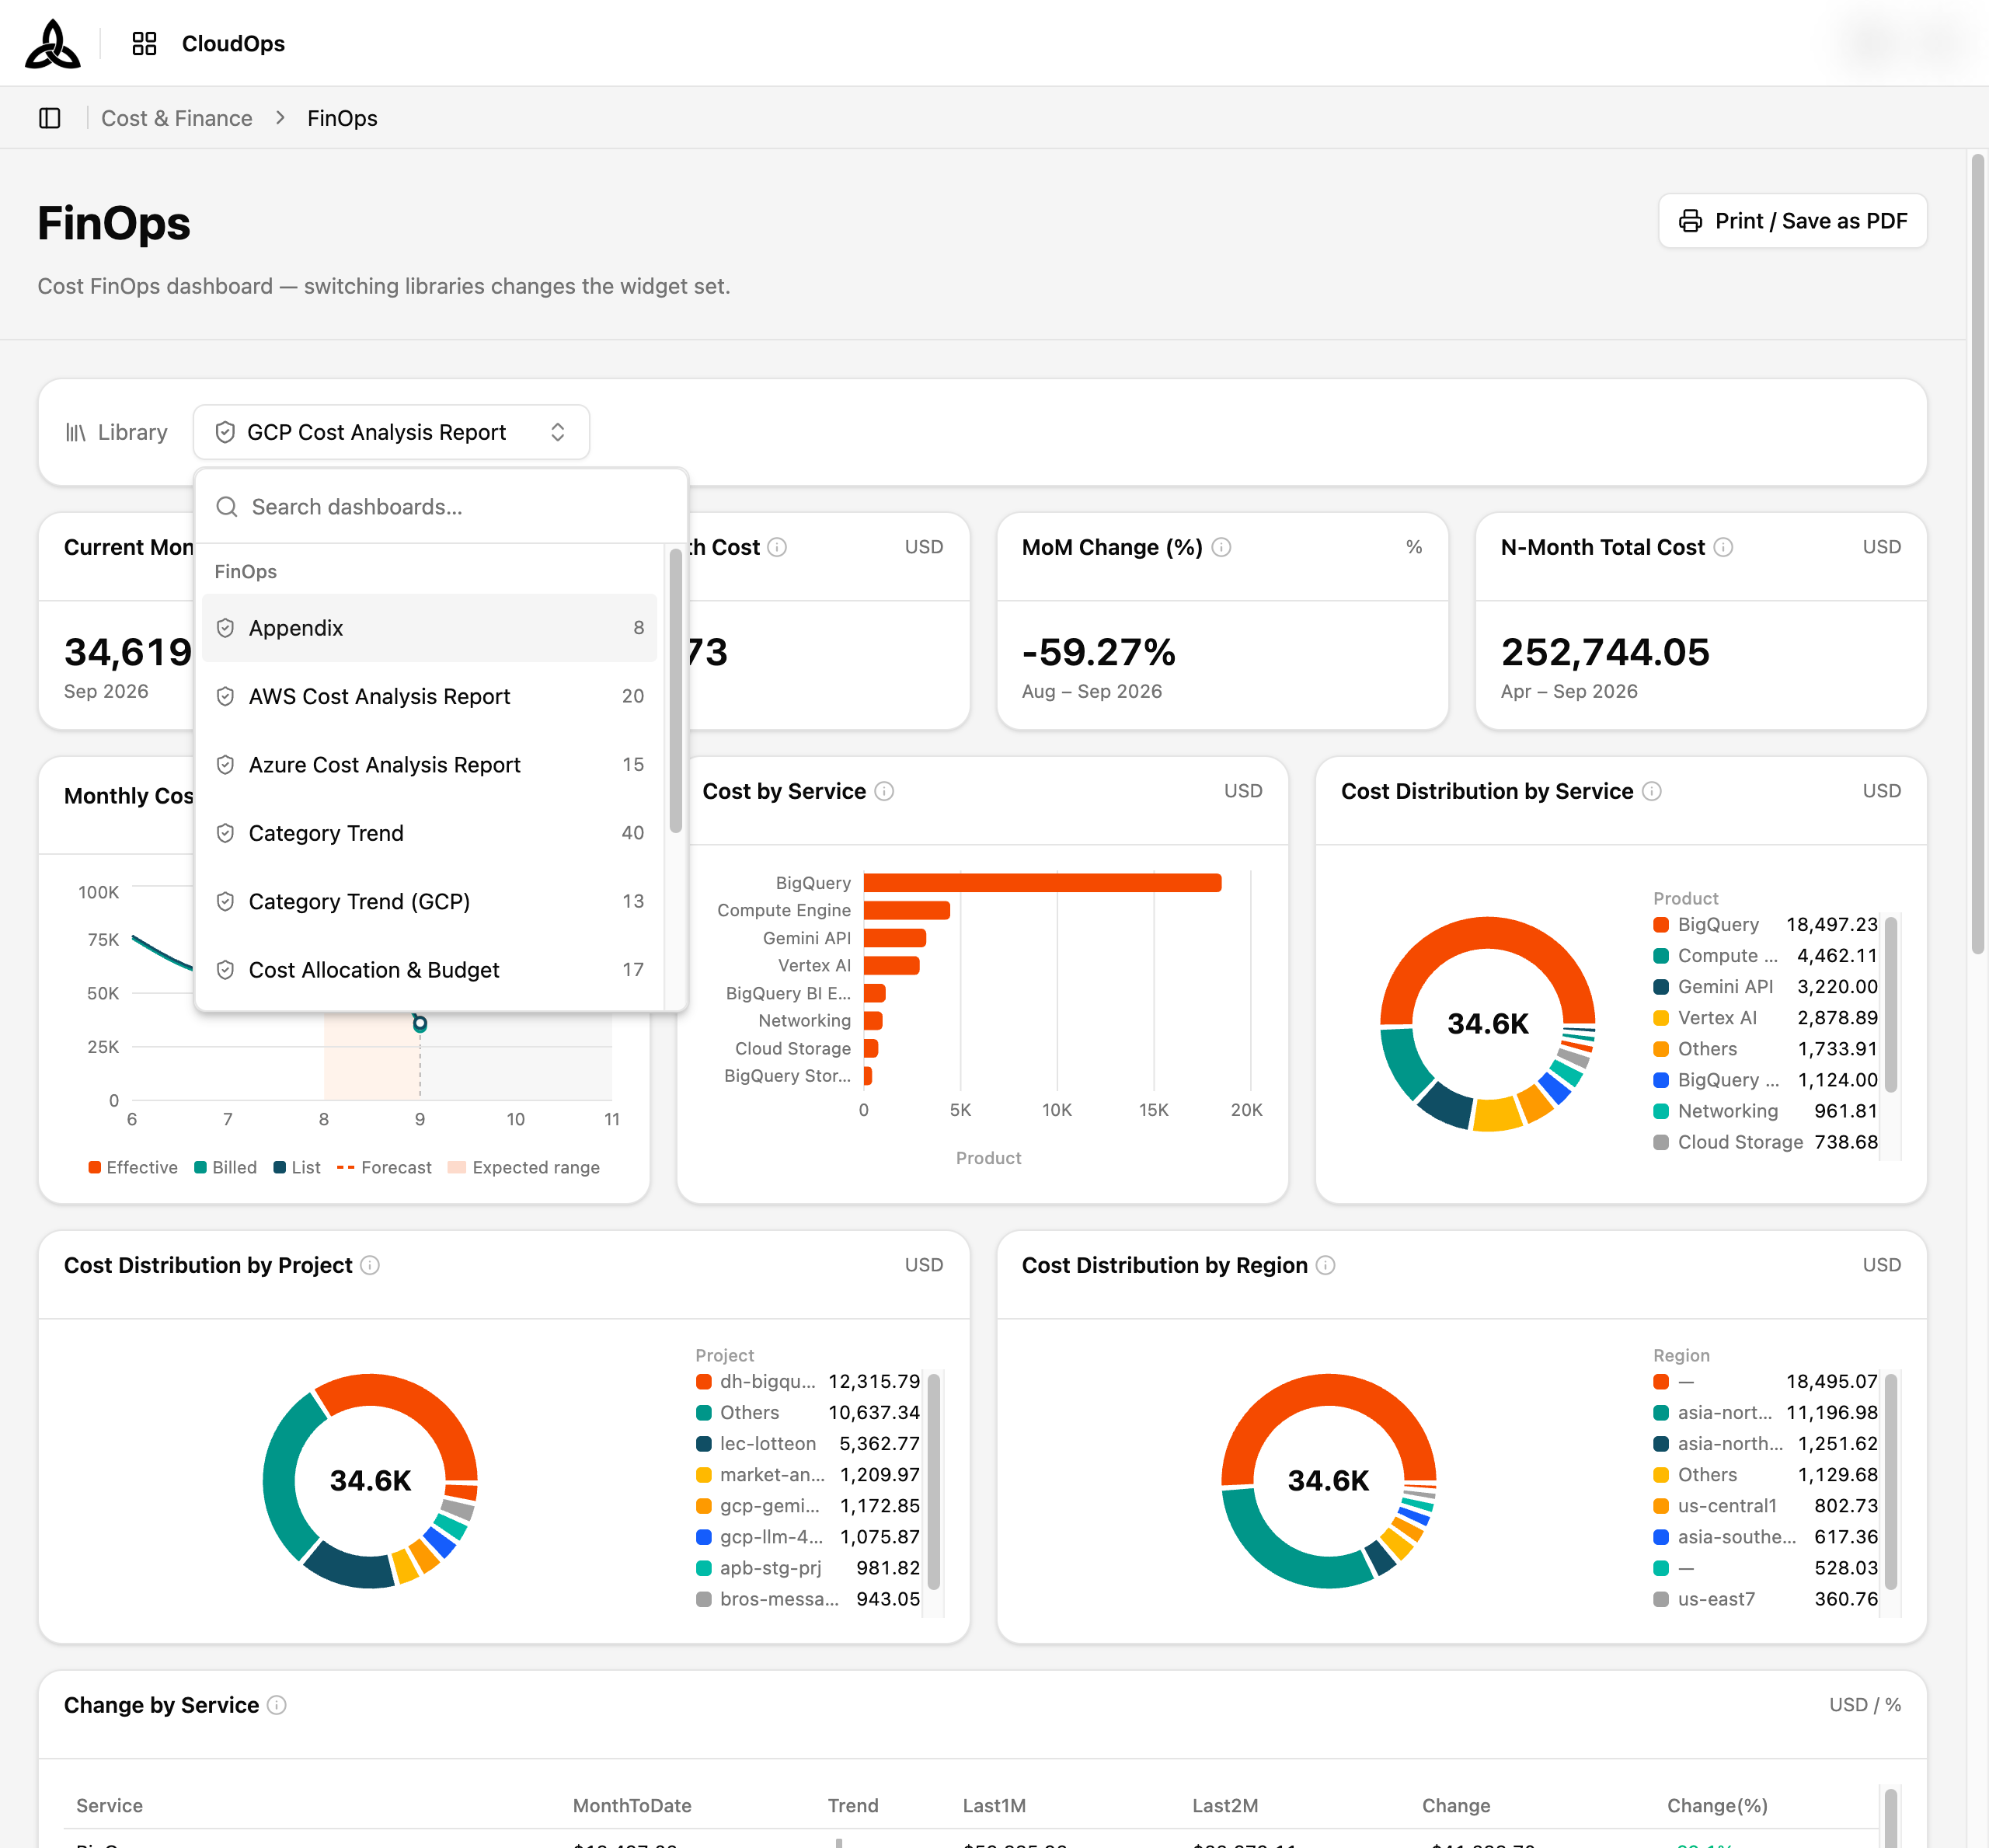Go to Cost & Finance breadcrumb
The height and width of the screenshot is (1848, 1989).
tap(176, 118)
